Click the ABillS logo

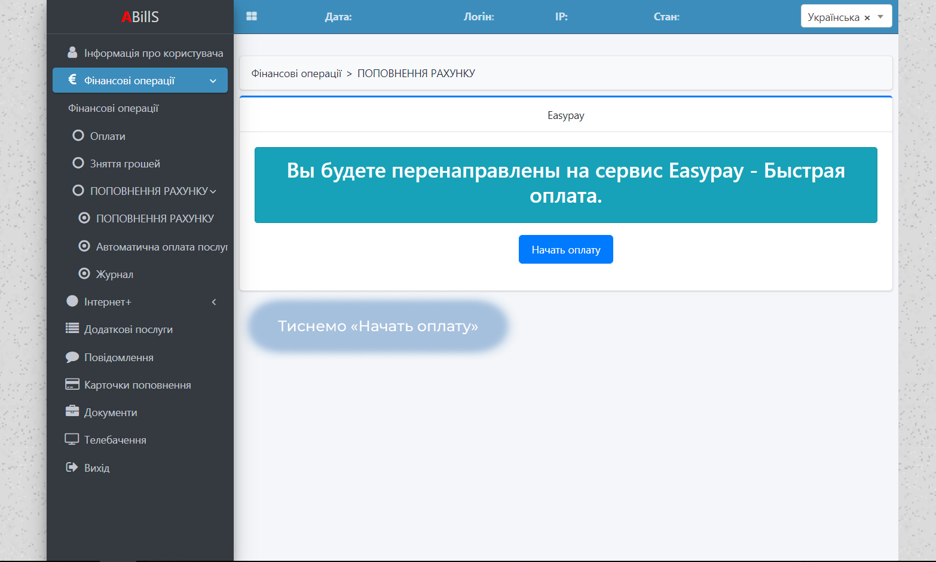tap(140, 17)
